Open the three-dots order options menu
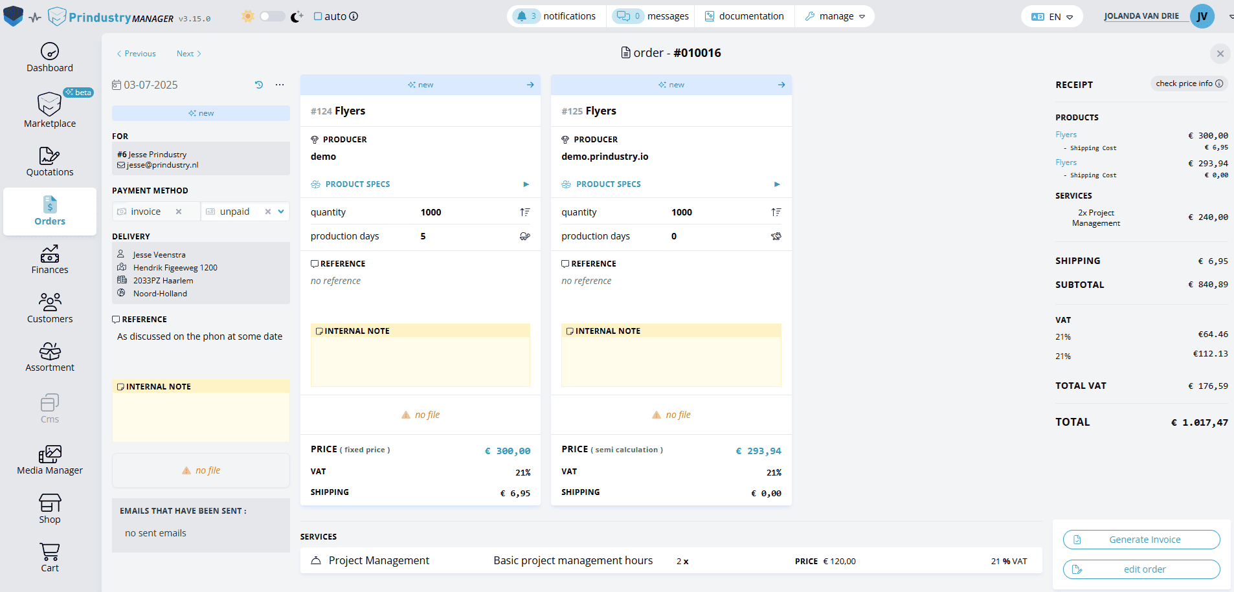The width and height of the screenshot is (1234, 592). coord(280,85)
